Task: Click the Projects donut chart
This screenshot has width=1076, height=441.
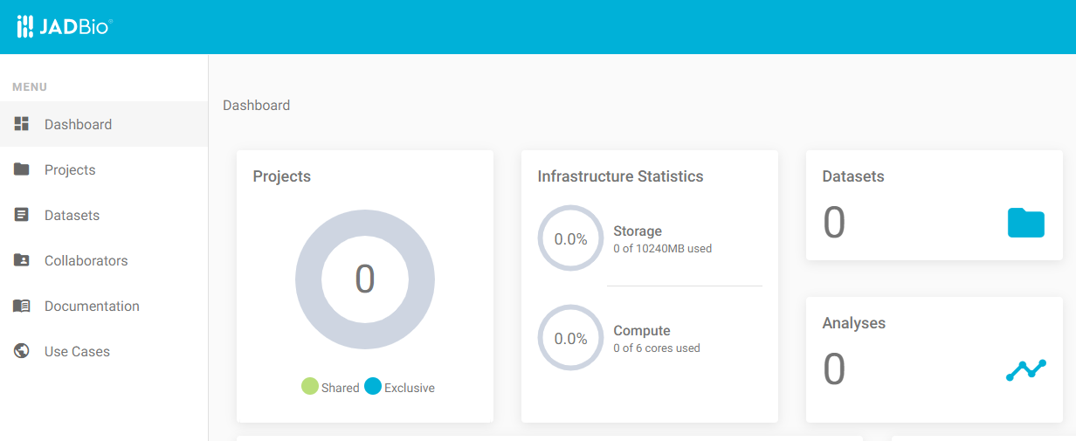Action: [x=365, y=279]
